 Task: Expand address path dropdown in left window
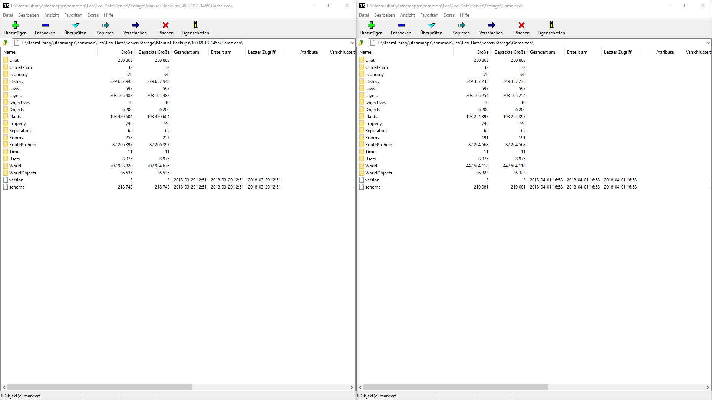(x=352, y=43)
